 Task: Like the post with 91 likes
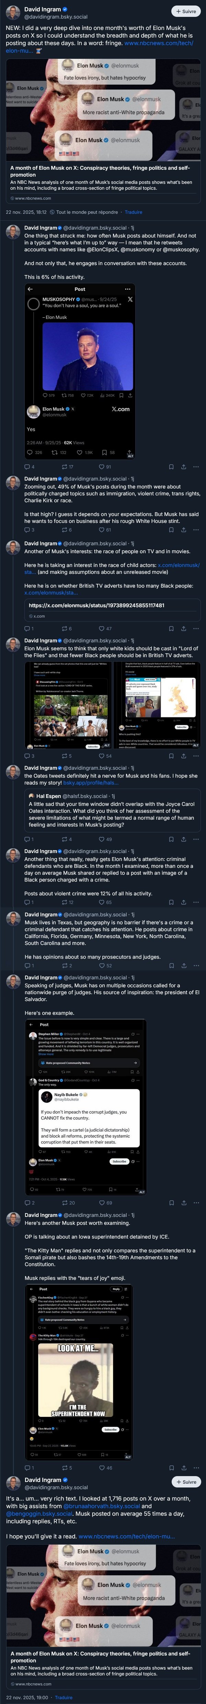point(101,467)
